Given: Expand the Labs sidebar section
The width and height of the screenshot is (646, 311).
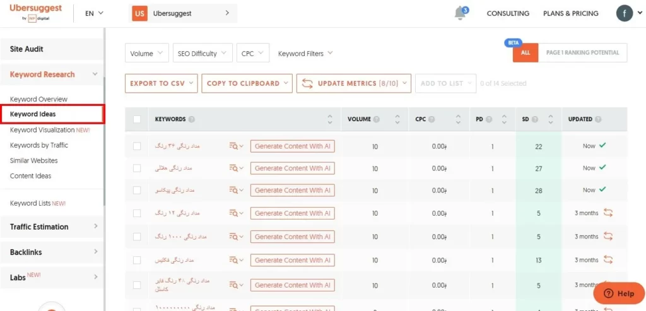Looking at the screenshot, I should click(x=52, y=277).
